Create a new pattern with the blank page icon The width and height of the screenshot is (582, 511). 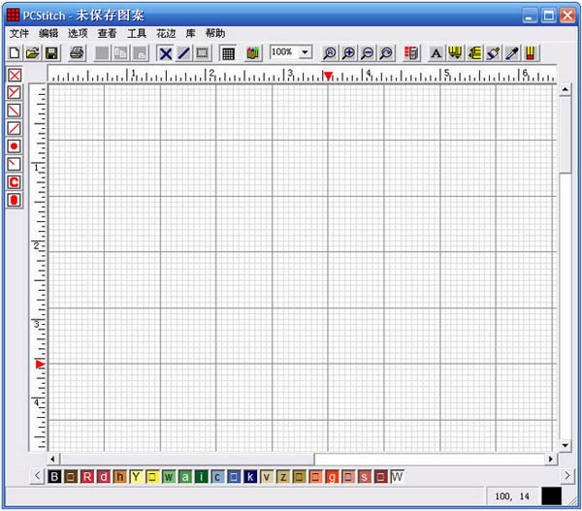click(x=15, y=53)
